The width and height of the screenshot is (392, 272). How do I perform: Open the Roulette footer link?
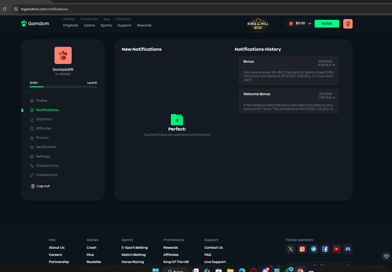(94, 262)
